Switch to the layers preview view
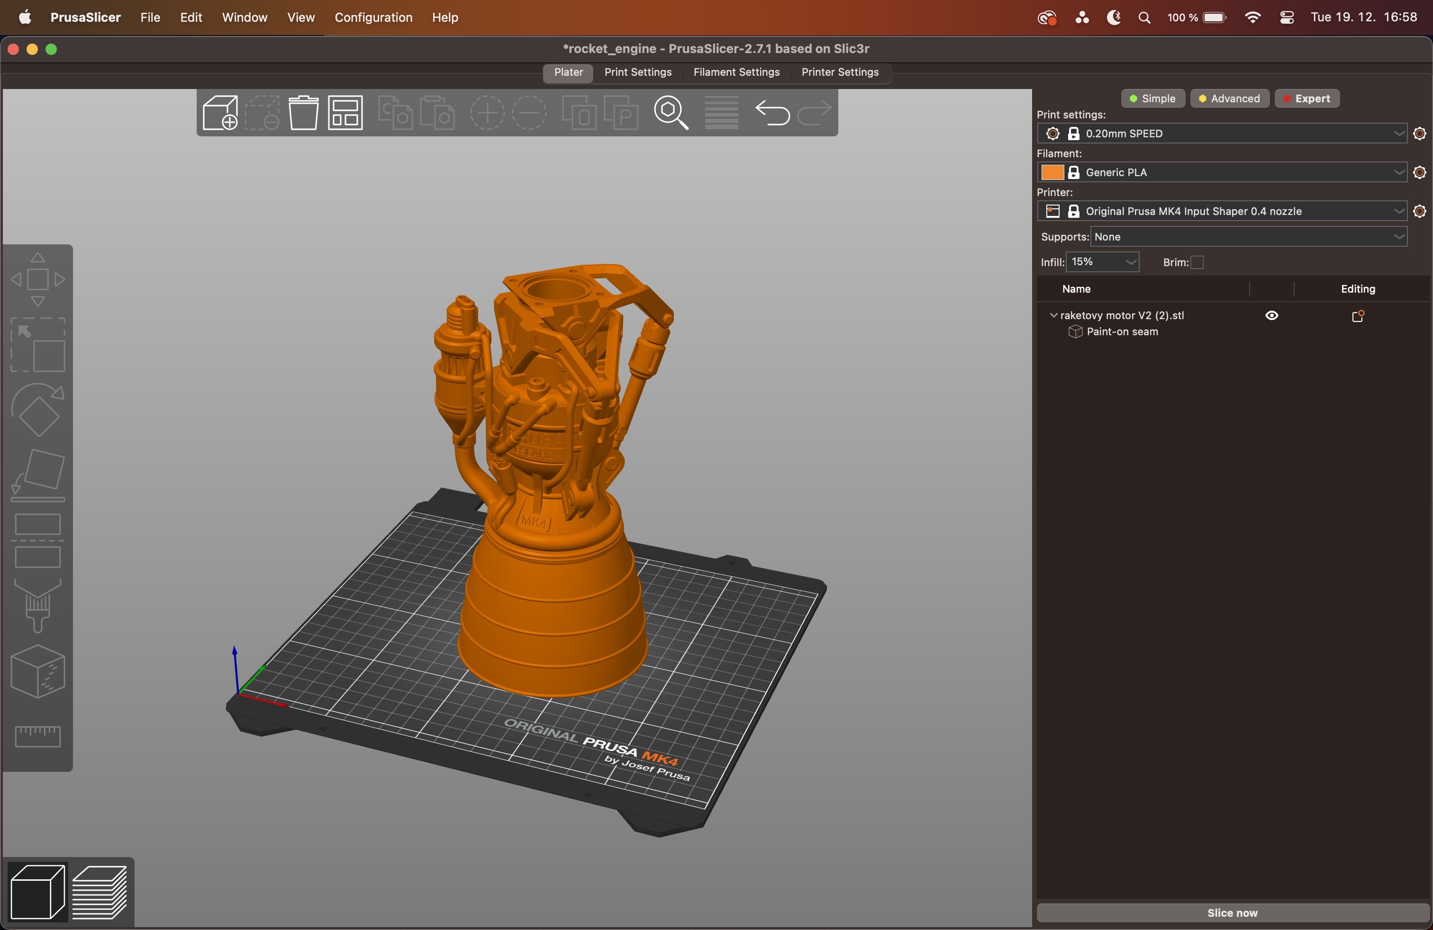 click(100, 893)
